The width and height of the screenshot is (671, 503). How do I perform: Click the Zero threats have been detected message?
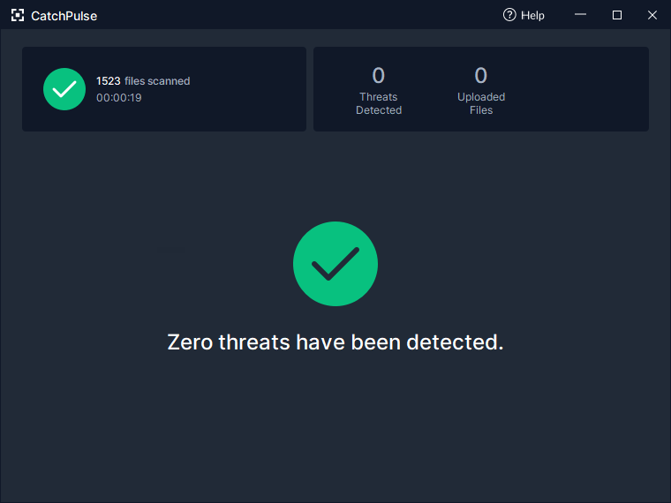(x=335, y=342)
